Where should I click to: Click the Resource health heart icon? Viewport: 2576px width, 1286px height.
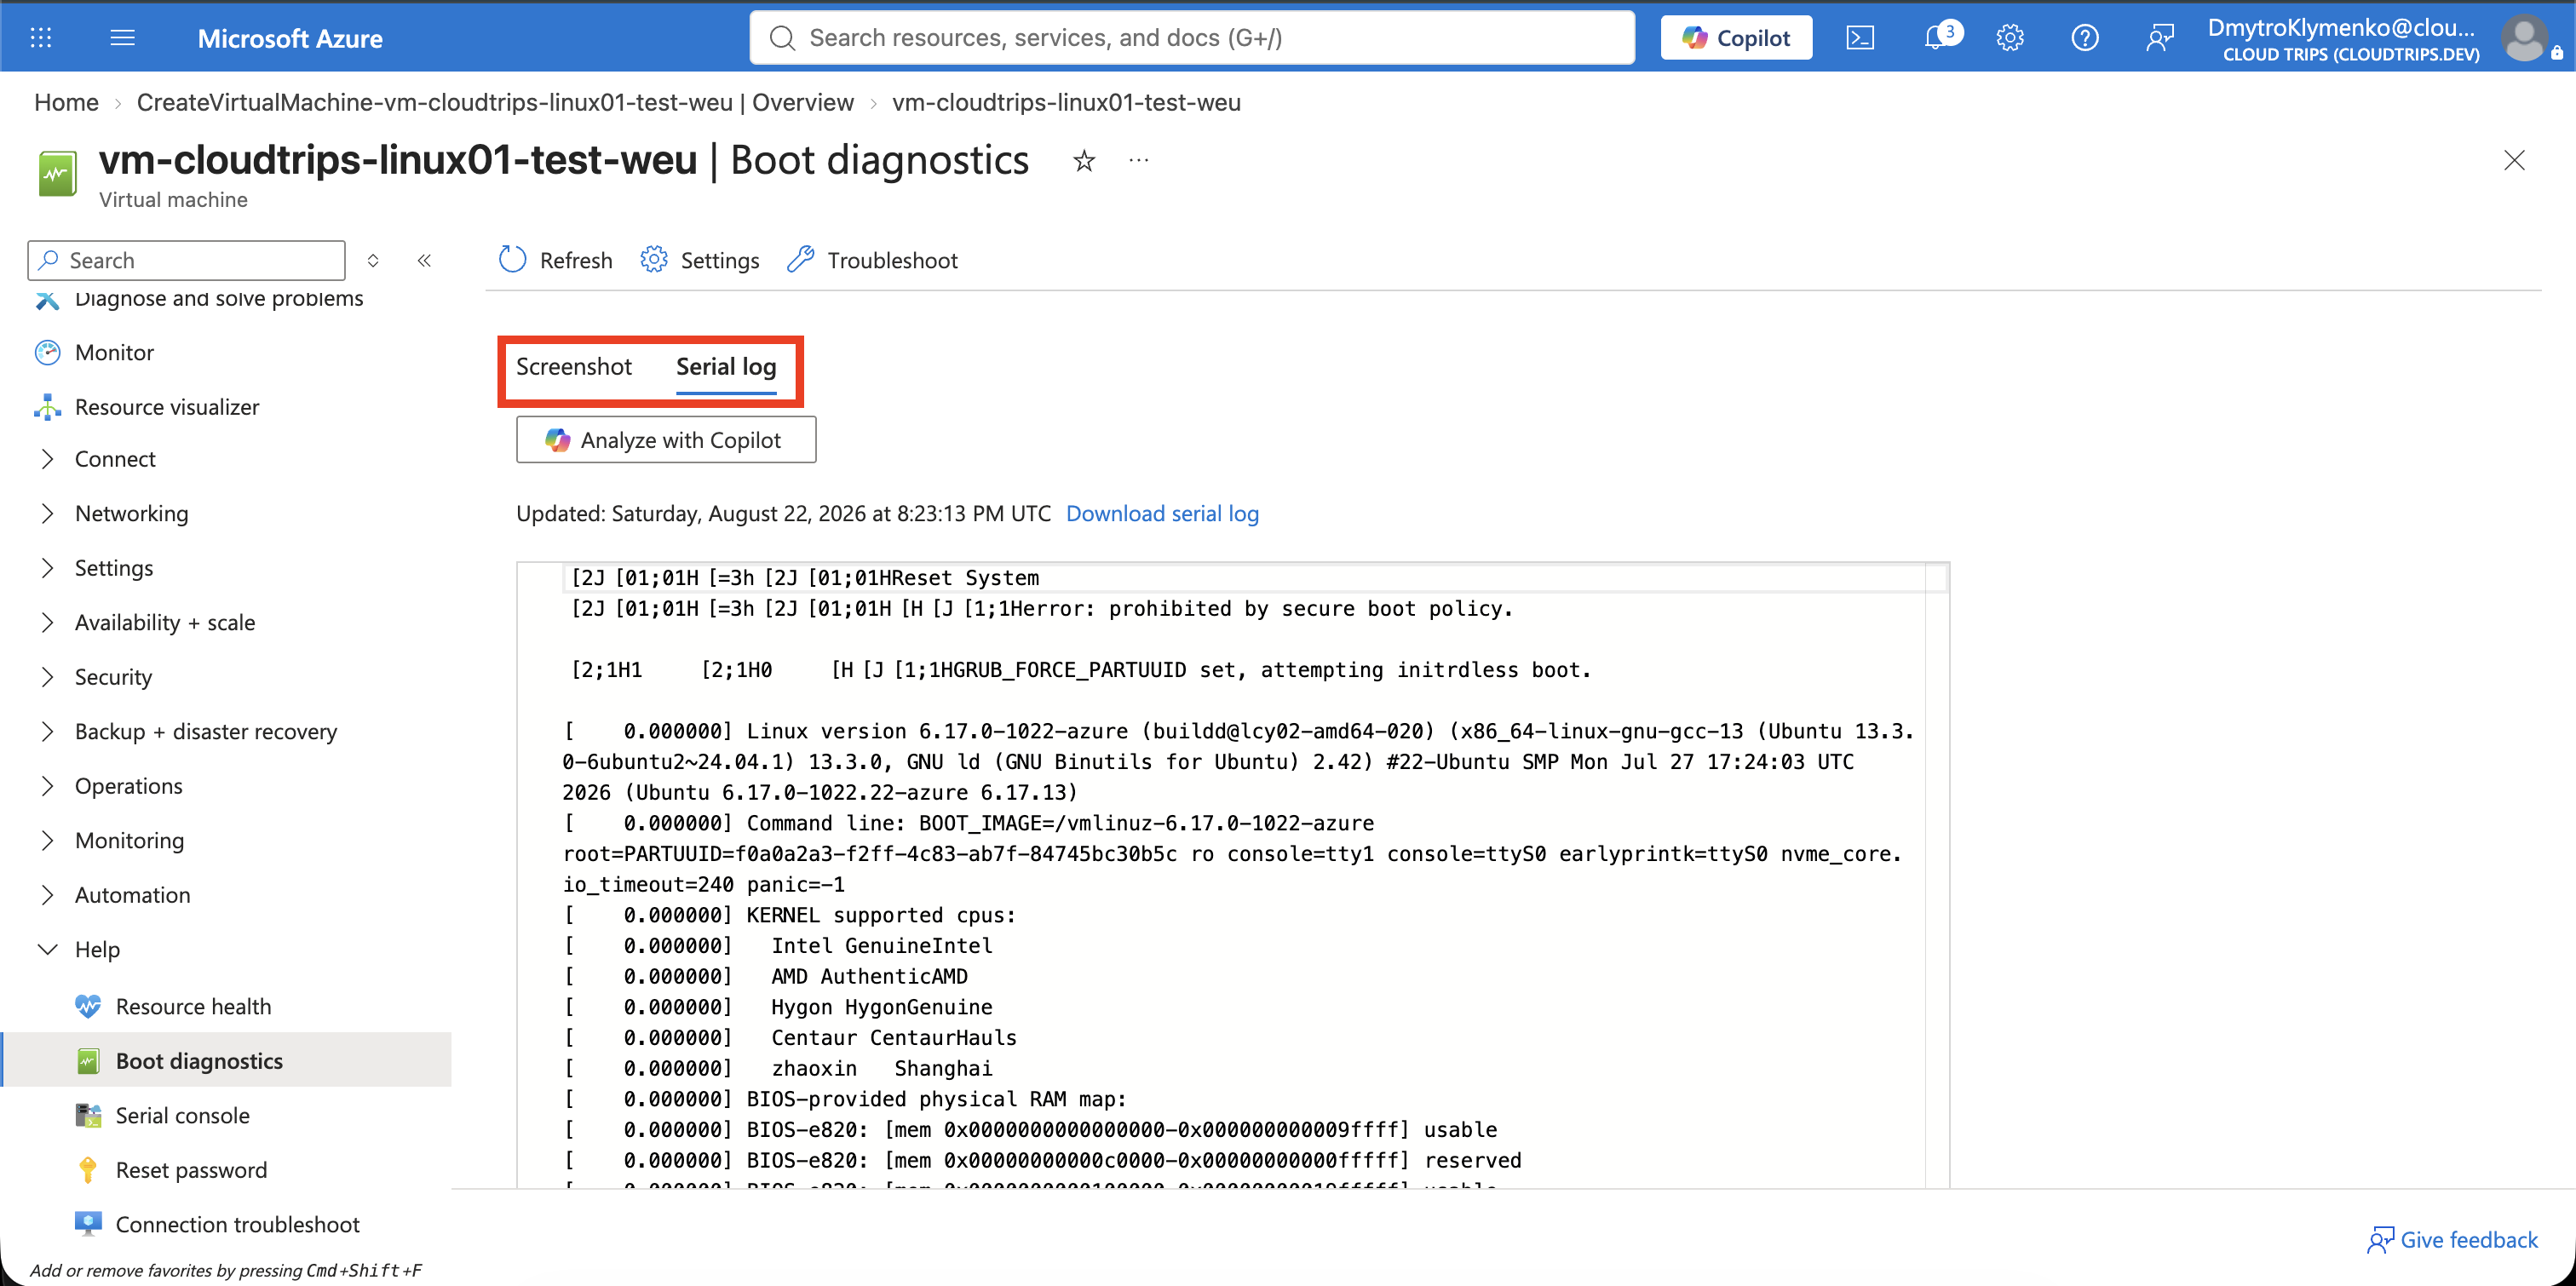click(x=88, y=1006)
